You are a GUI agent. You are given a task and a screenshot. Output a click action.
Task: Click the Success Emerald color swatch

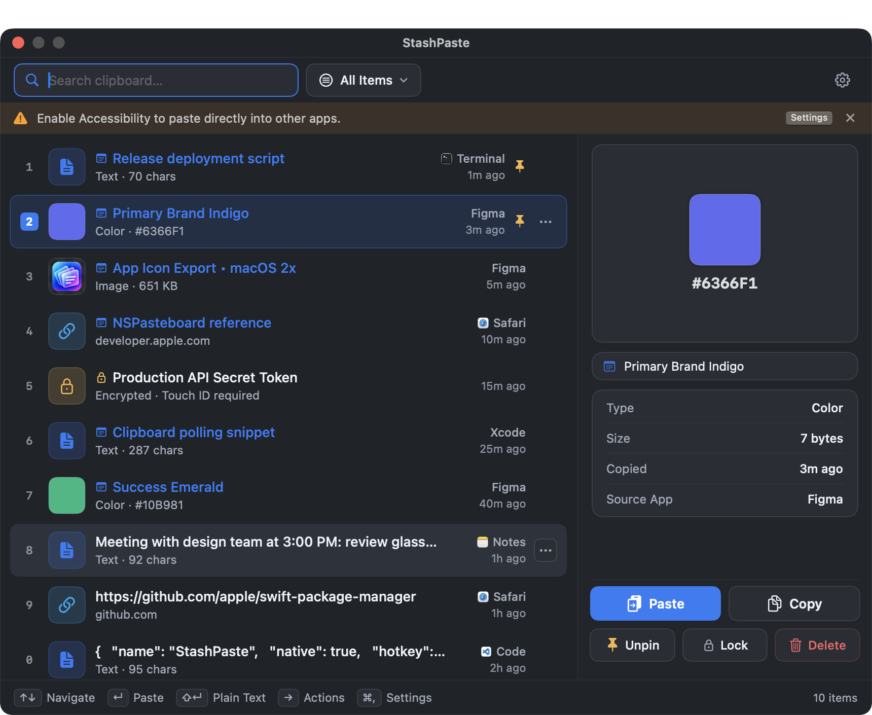67,495
